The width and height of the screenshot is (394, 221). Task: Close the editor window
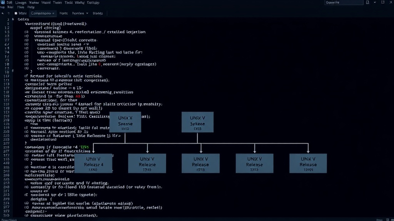tap(391, 2)
